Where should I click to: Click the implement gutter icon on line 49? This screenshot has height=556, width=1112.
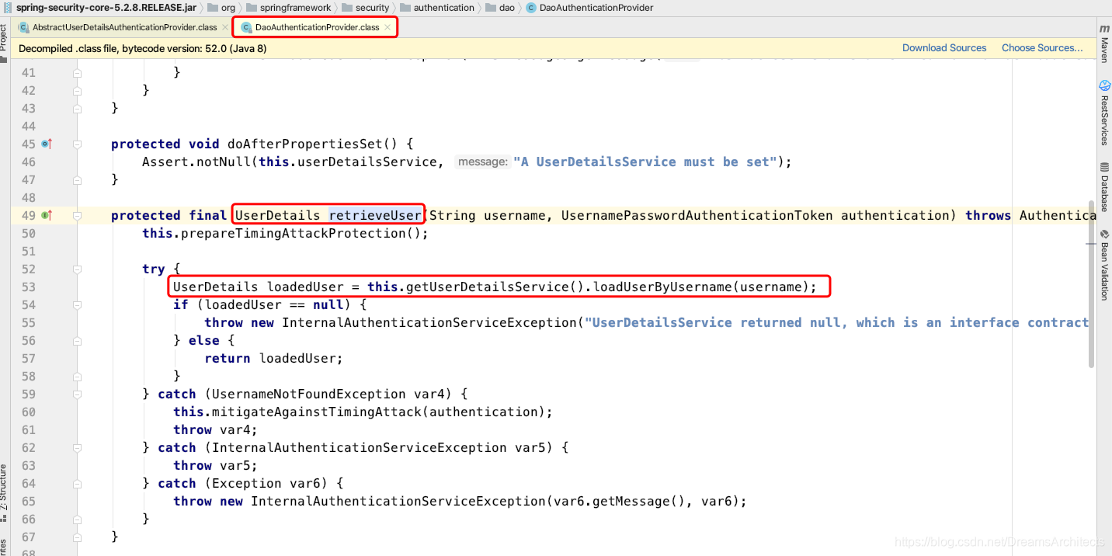tap(47, 215)
